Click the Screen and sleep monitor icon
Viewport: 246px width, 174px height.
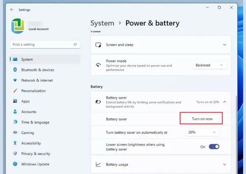pyautogui.click(x=98, y=45)
